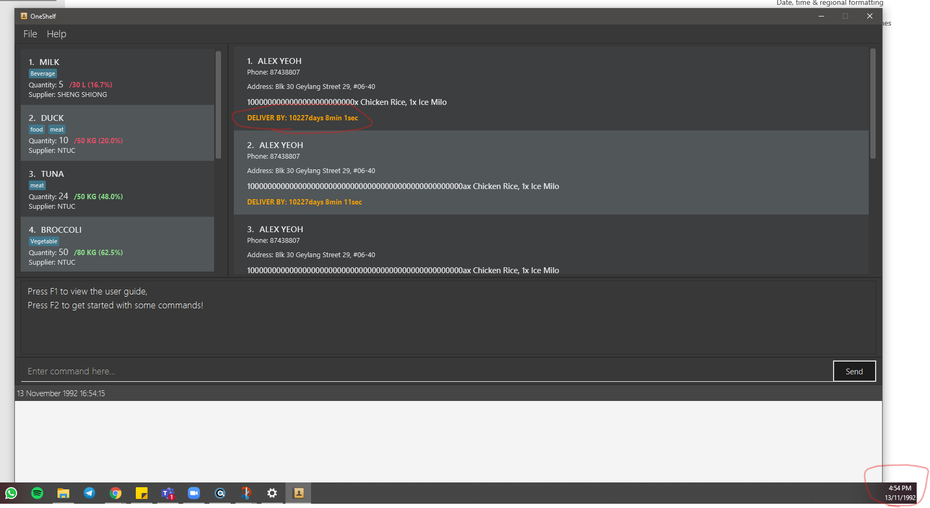Open File Explorer from the taskbar
930x508 pixels.
[x=63, y=493]
